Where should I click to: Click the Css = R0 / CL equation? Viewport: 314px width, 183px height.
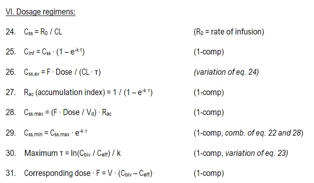click(43, 32)
